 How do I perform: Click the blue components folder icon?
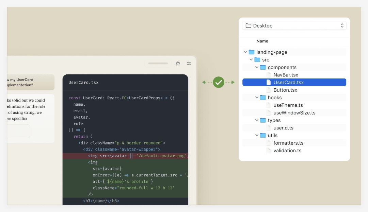click(x=263, y=67)
